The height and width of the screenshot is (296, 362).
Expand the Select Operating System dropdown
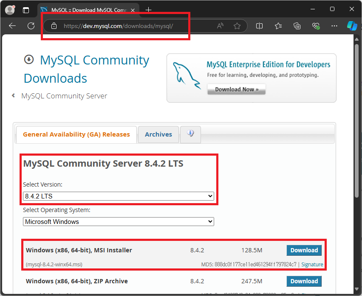pyautogui.click(x=119, y=222)
